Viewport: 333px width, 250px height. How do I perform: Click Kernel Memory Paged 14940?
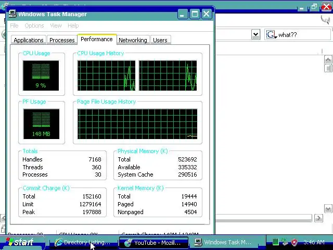[189, 204]
